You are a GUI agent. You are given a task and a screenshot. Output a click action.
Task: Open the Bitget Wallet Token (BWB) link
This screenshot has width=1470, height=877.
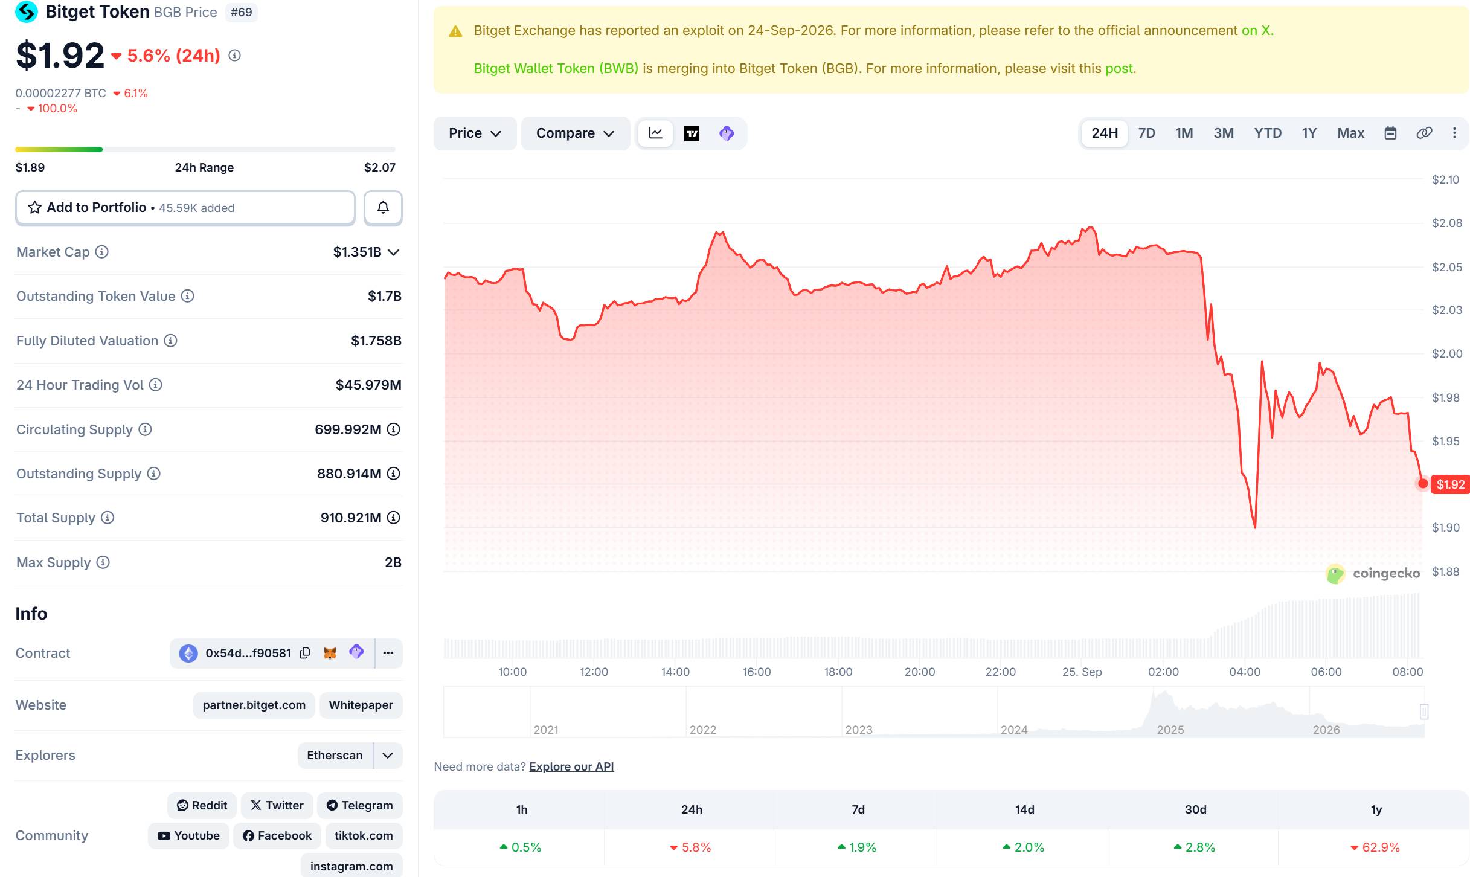coord(556,69)
